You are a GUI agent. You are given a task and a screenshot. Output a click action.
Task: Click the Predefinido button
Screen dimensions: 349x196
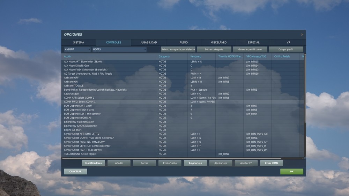tap(170, 163)
